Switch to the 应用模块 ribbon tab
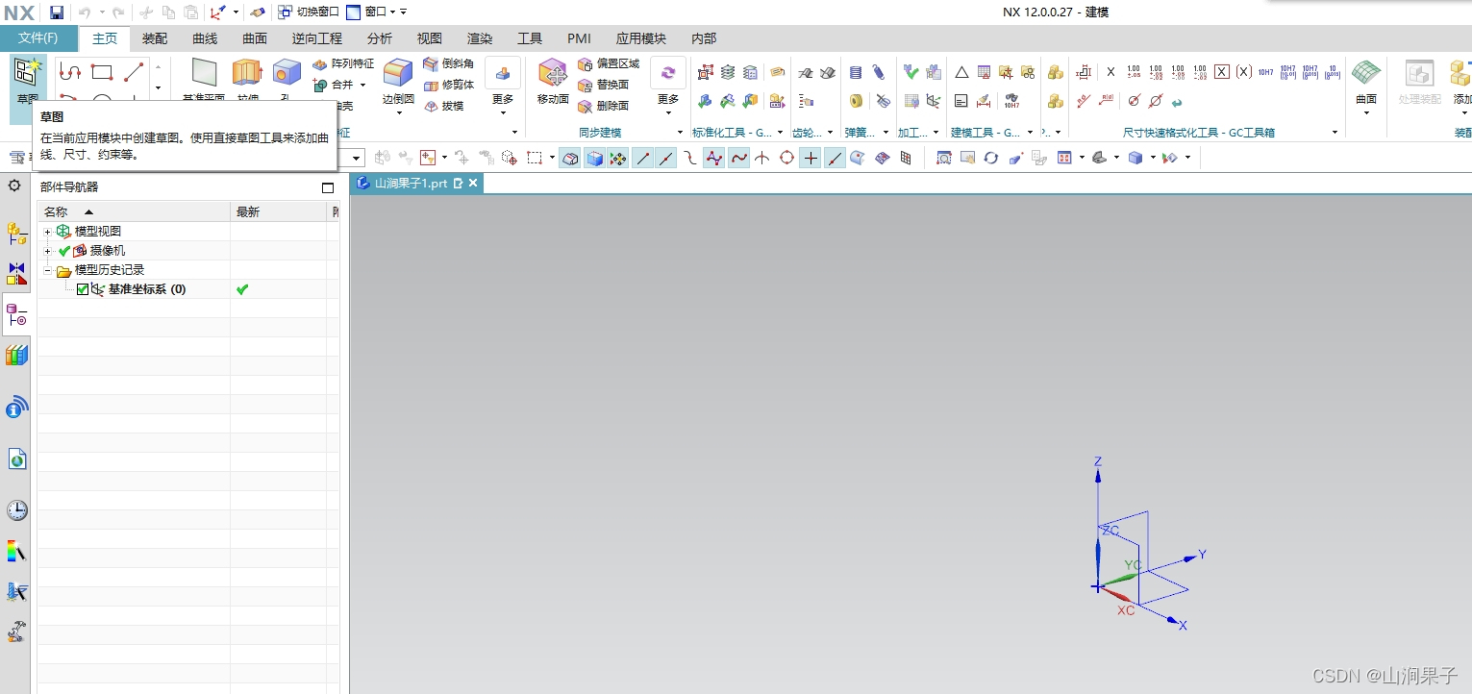Image resolution: width=1472 pixels, height=694 pixels. (x=641, y=38)
